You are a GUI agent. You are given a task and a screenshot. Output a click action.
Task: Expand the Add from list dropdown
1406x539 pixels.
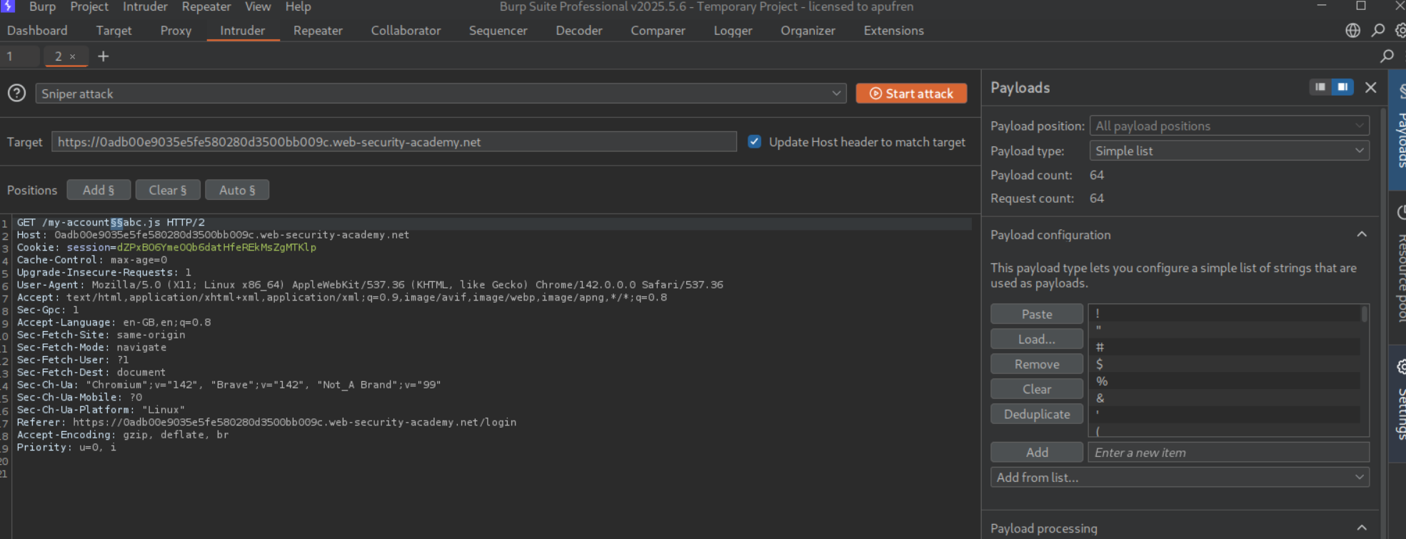click(x=1179, y=477)
